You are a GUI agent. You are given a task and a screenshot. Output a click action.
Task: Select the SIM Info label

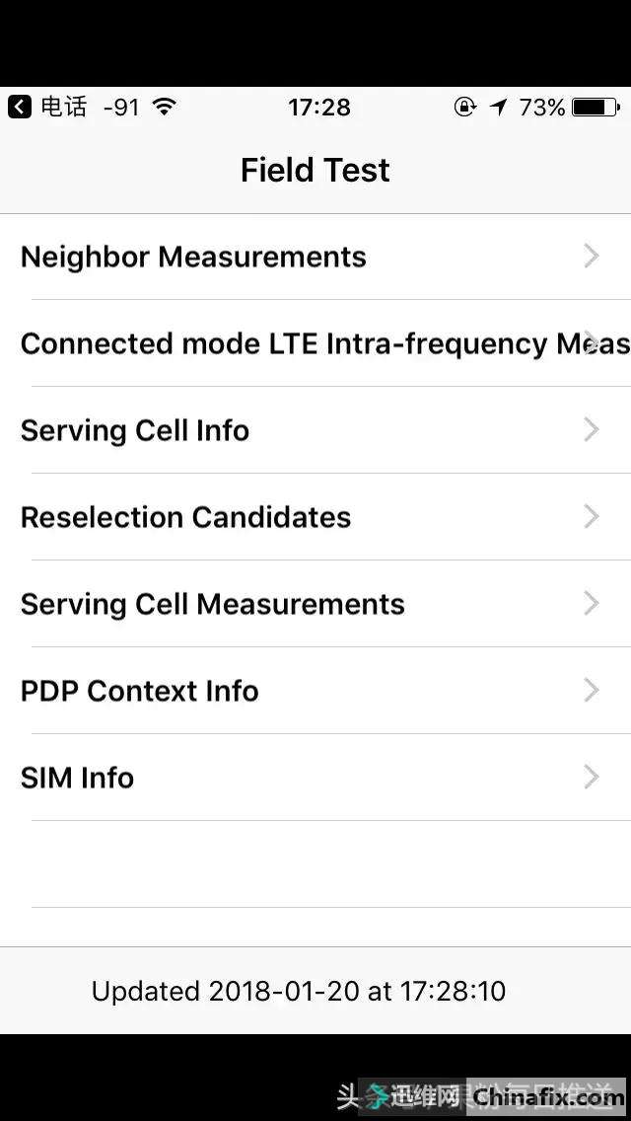pos(77,778)
